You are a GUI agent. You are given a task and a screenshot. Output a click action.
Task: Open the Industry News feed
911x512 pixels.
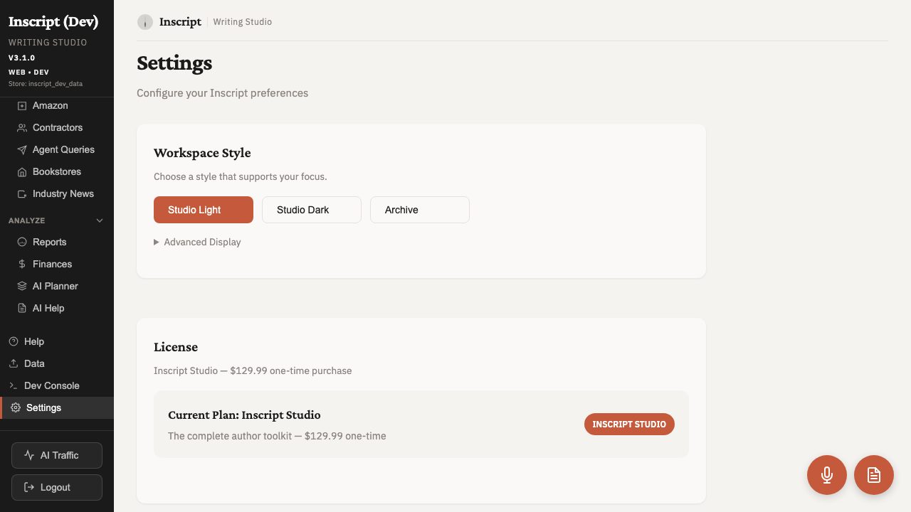pos(63,193)
